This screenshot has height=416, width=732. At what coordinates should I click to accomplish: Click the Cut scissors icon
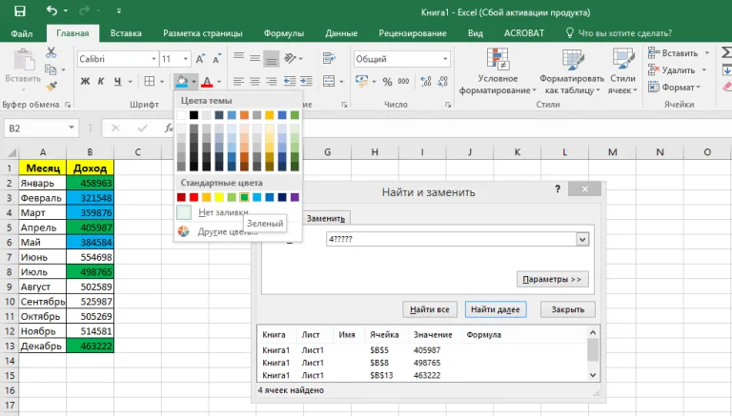[x=51, y=52]
